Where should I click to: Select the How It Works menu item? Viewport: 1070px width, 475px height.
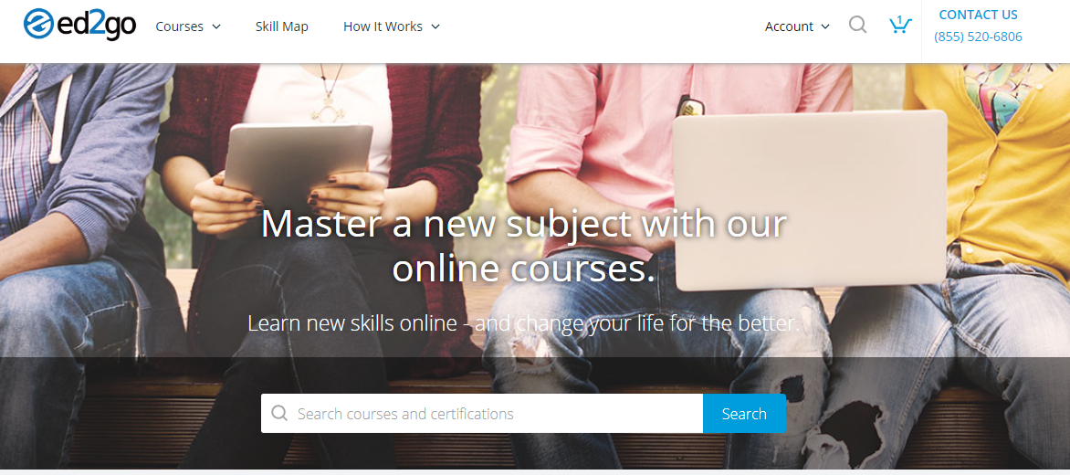coord(383,26)
